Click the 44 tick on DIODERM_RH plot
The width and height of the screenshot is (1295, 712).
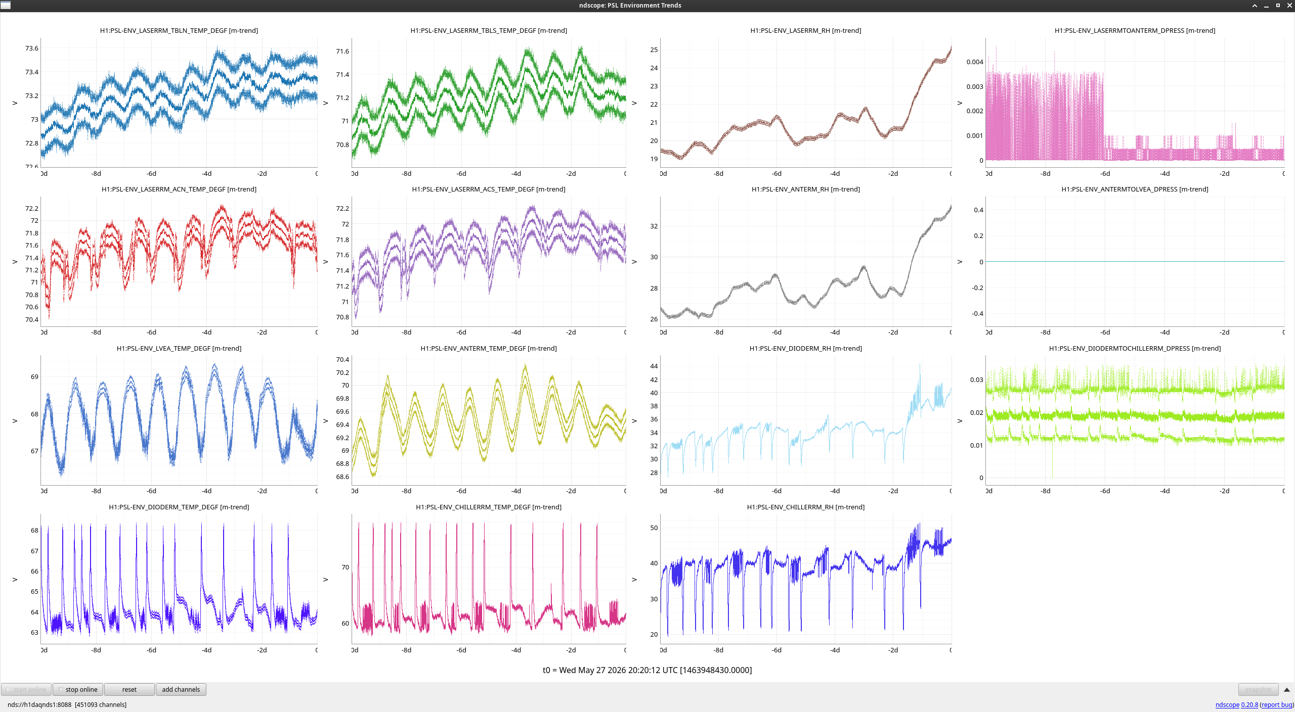tap(654, 366)
